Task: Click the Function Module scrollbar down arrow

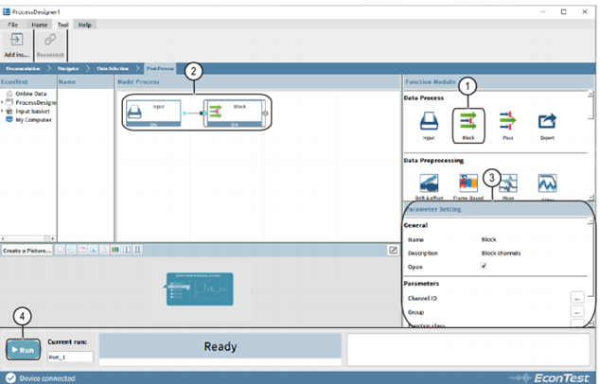Action: tap(591, 198)
